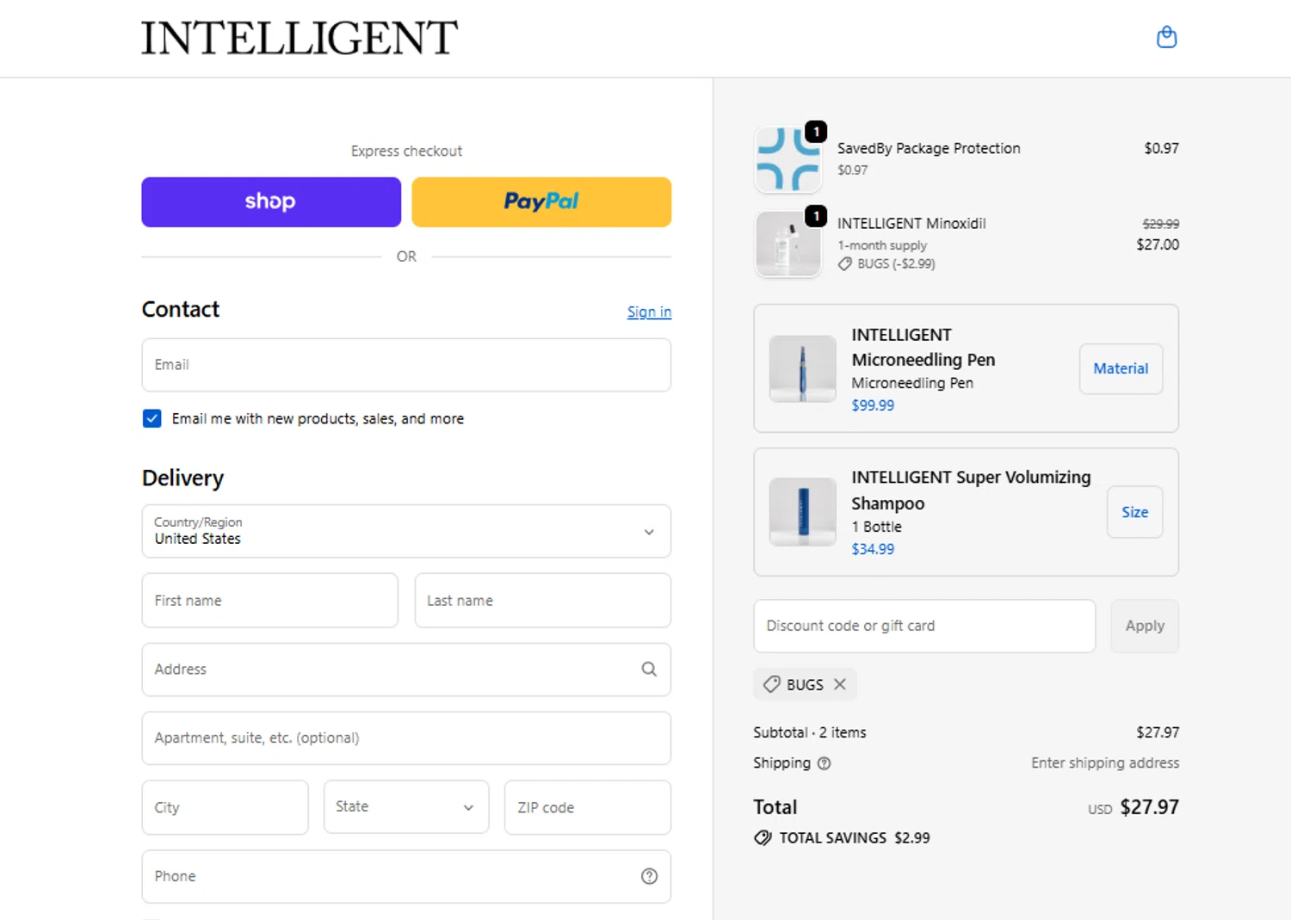Click the SavedBy Package Protection thumbnail
1291x920 pixels.
click(x=788, y=159)
